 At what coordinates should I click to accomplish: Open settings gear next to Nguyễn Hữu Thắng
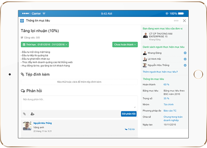[185, 65]
